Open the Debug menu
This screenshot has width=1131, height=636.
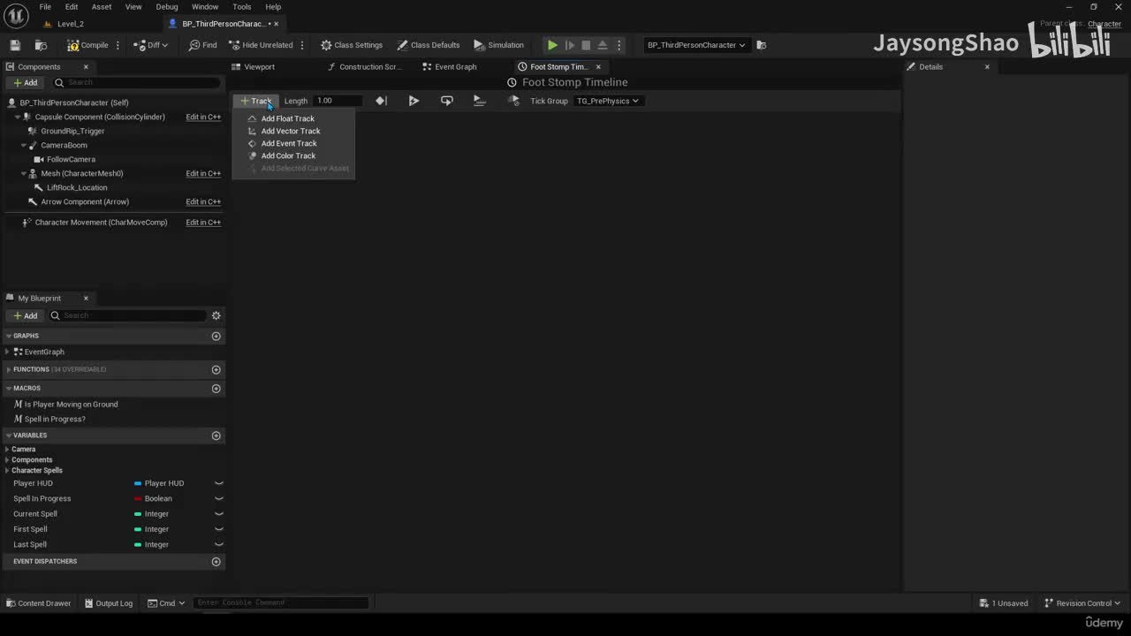(167, 7)
